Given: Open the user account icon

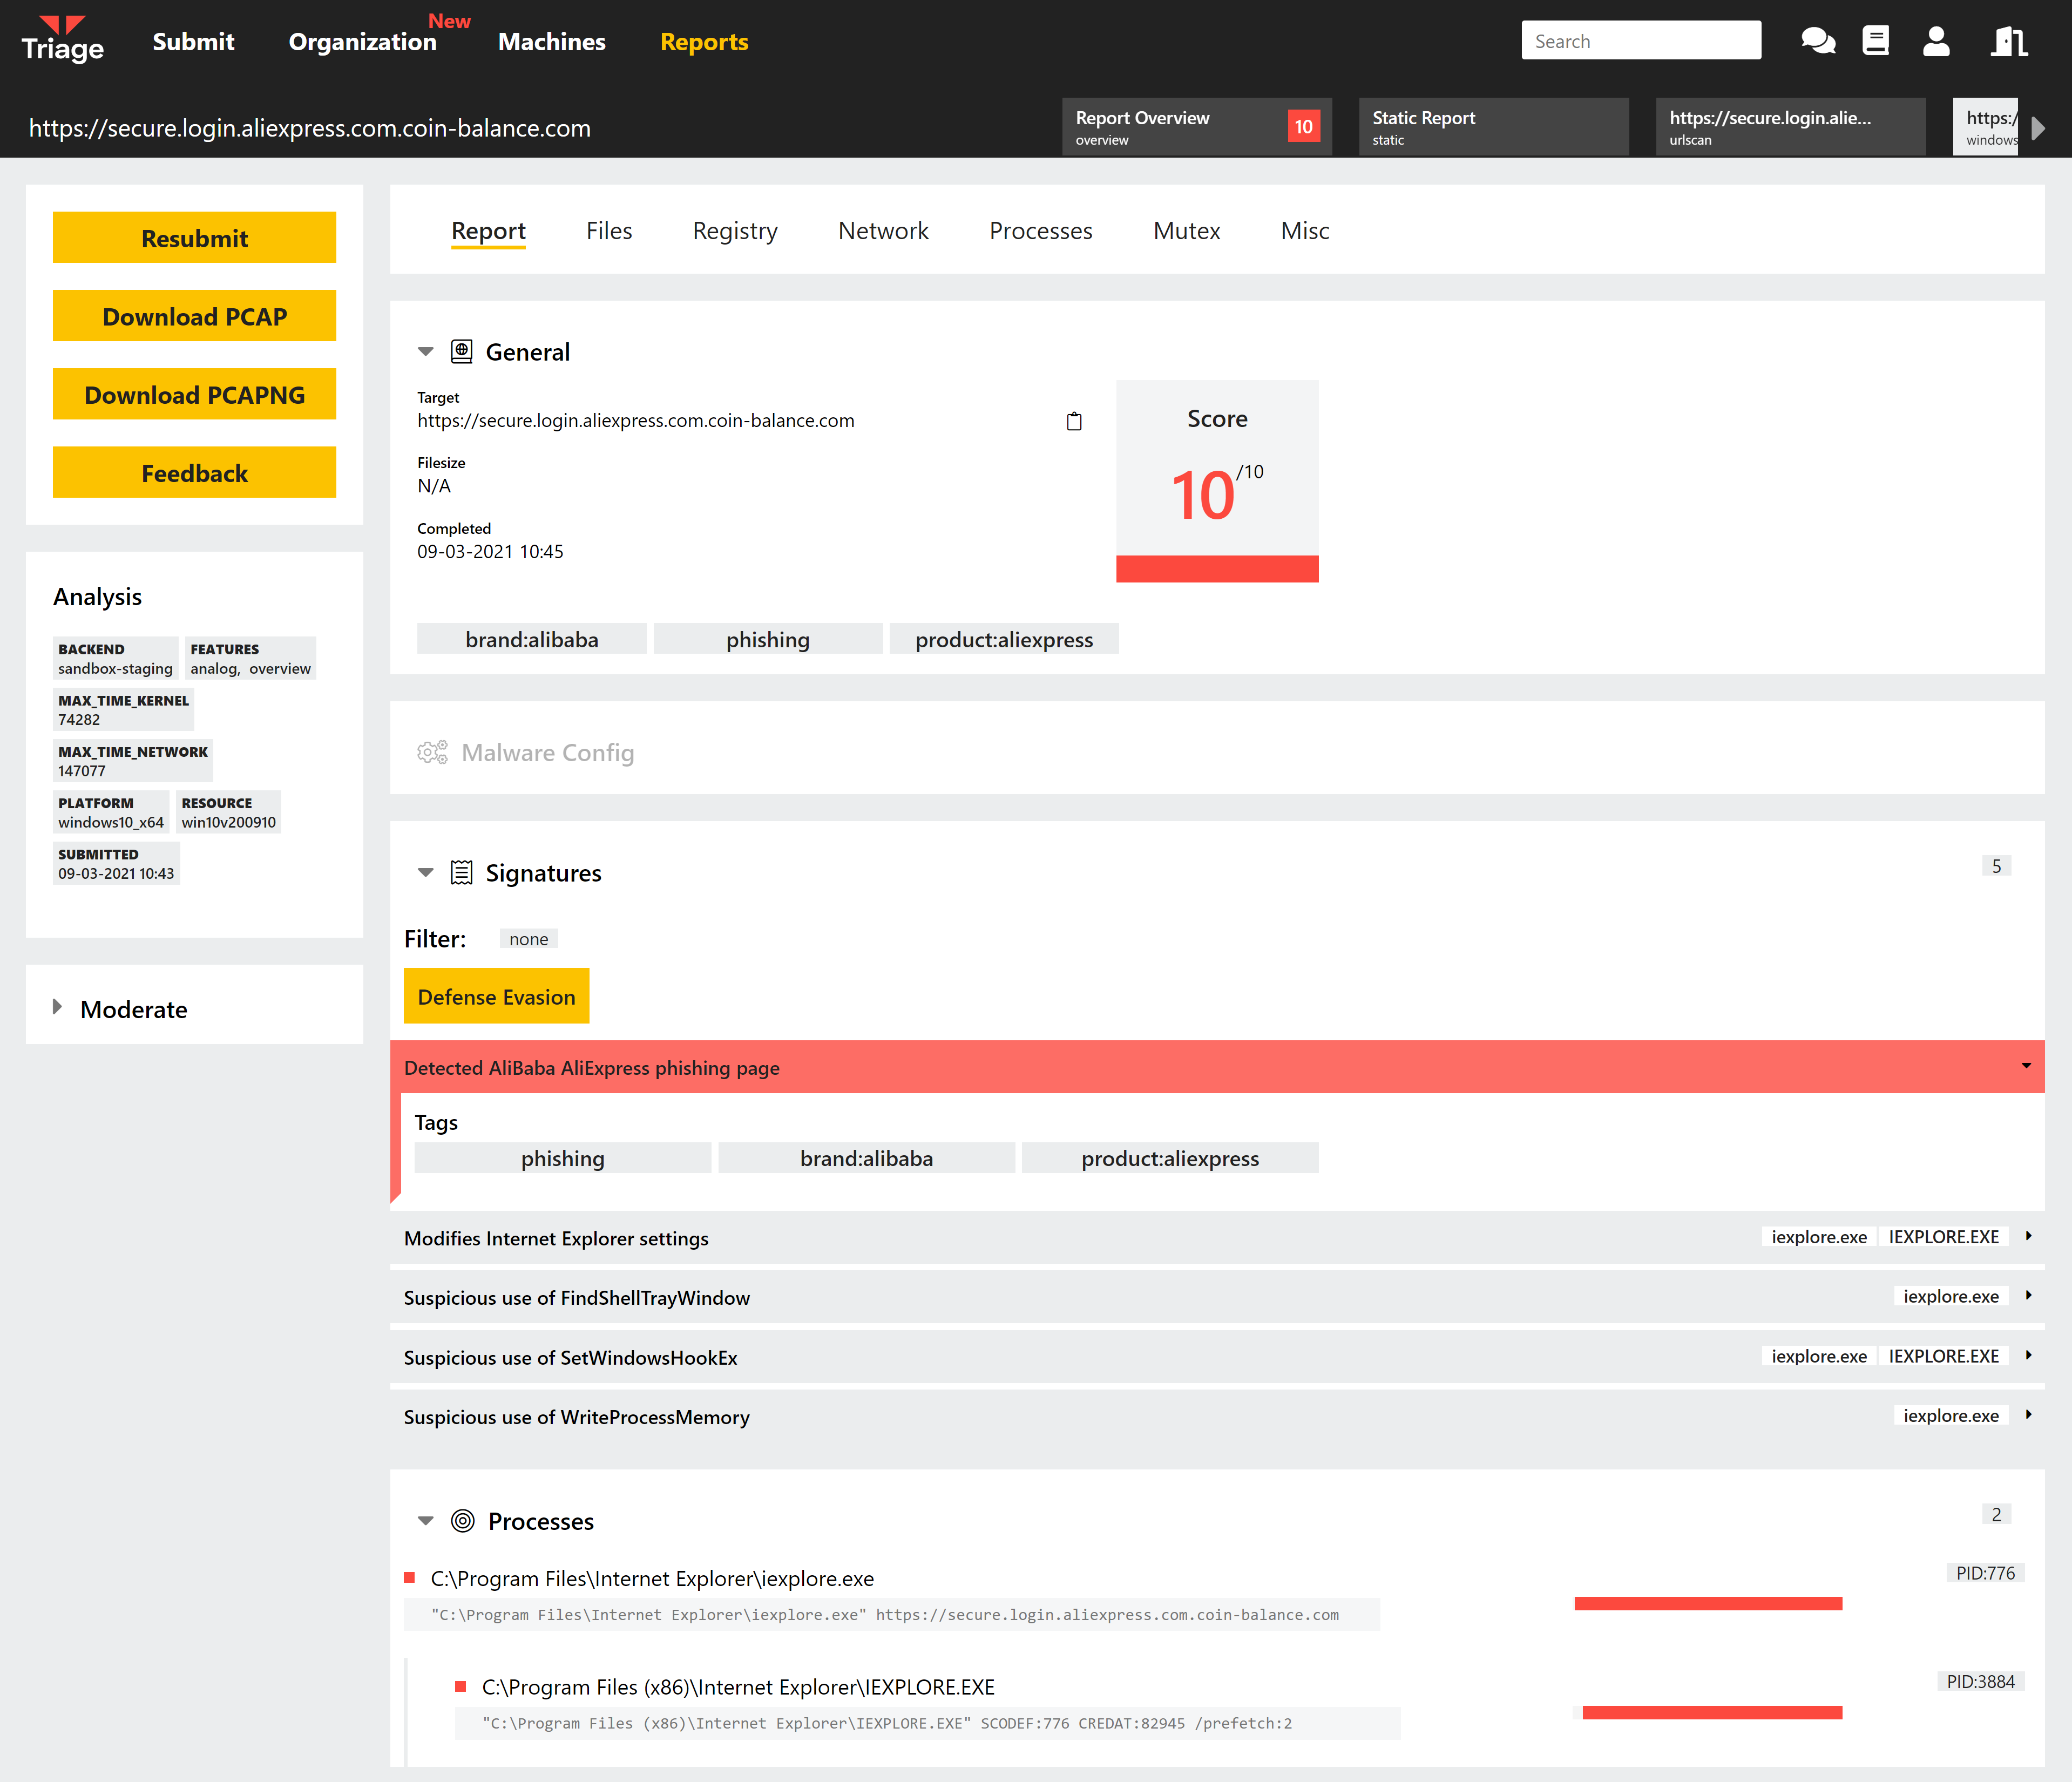Looking at the screenshot, I should coord(1936,41).
